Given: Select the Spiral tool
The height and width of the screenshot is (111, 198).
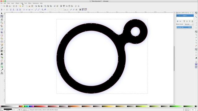Looking at the screenshot, I should [x=2, y=42].
